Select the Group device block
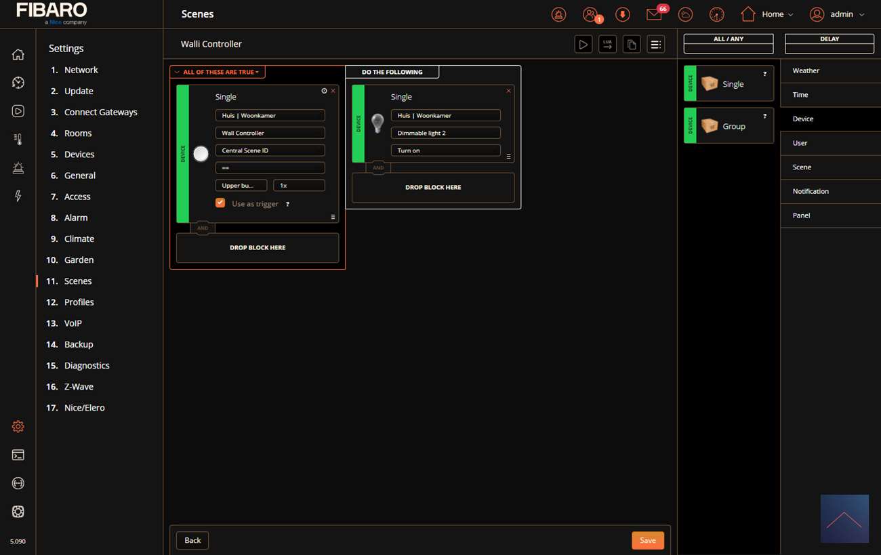 [x=729, y=126]
